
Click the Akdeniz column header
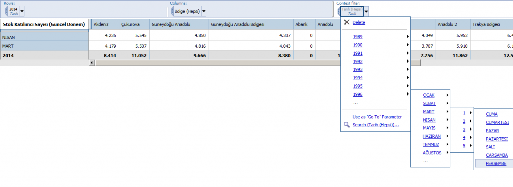[x=104, y=24]
